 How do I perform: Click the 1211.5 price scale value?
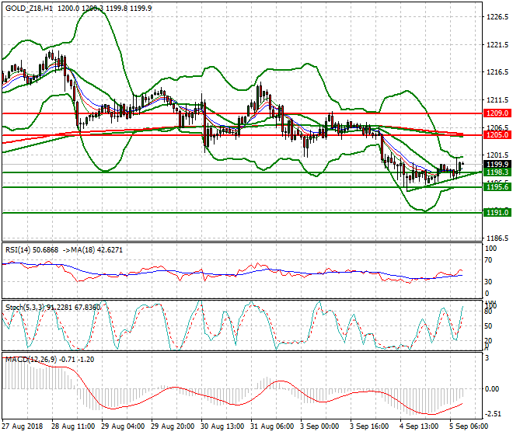pyautogui.click(x=497, y=99)
